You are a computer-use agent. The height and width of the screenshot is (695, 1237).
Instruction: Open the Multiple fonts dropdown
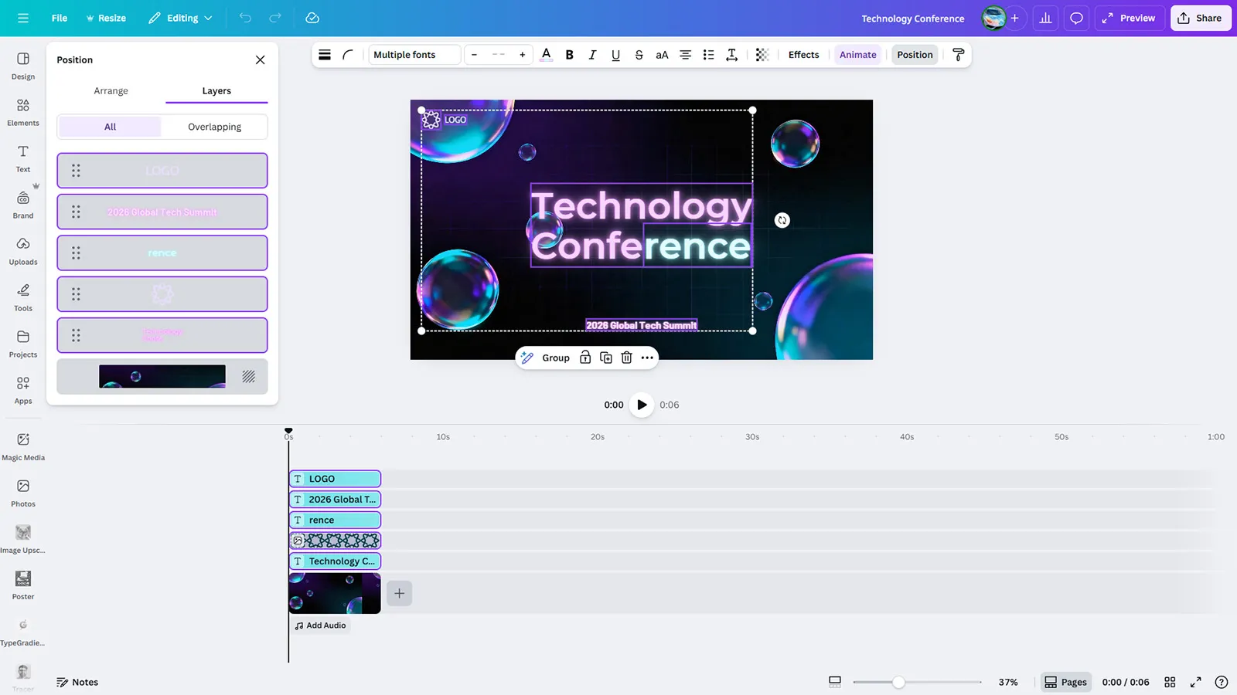tap(414, 55)
